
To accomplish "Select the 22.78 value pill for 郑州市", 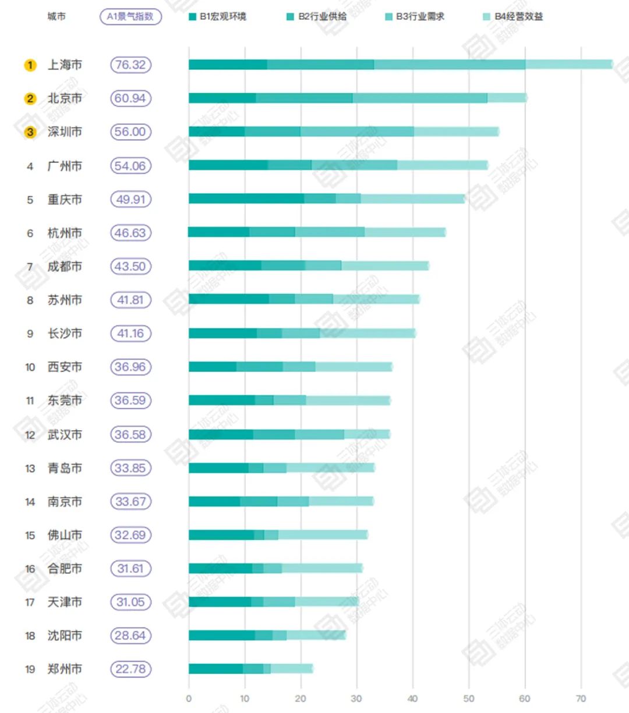I will [130, 669].
